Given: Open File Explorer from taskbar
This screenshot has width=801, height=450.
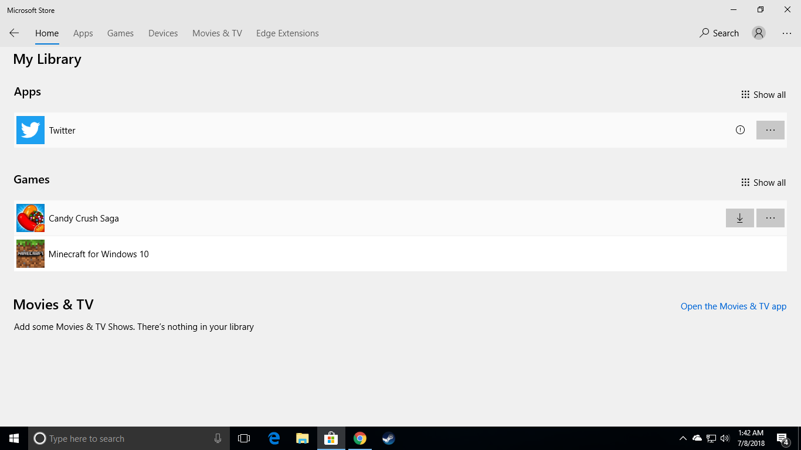Looking at the screenshot, I should 303,438.
